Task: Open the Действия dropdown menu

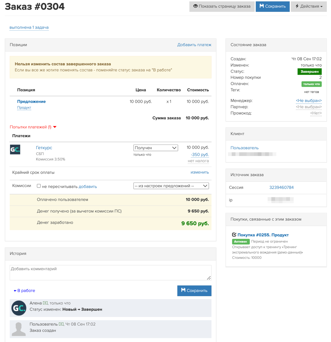Action: (309, 6)
